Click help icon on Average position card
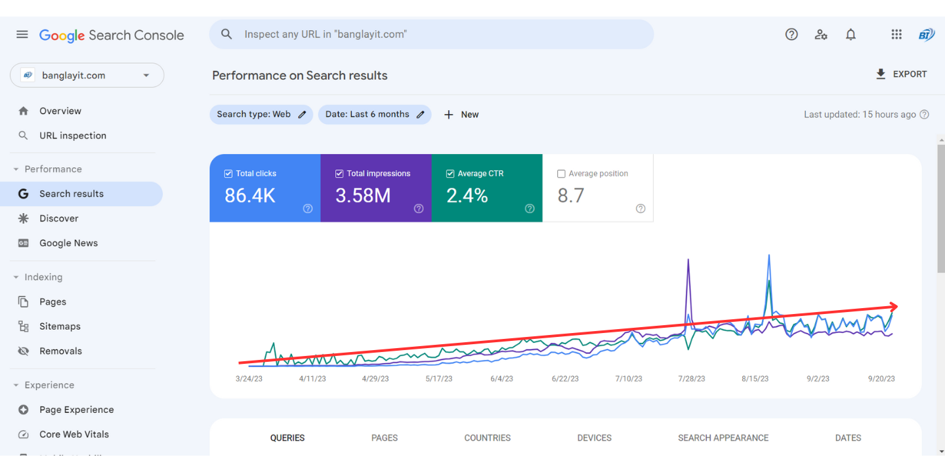This screenshot has height=472, width=945. (x=640, y=208)
